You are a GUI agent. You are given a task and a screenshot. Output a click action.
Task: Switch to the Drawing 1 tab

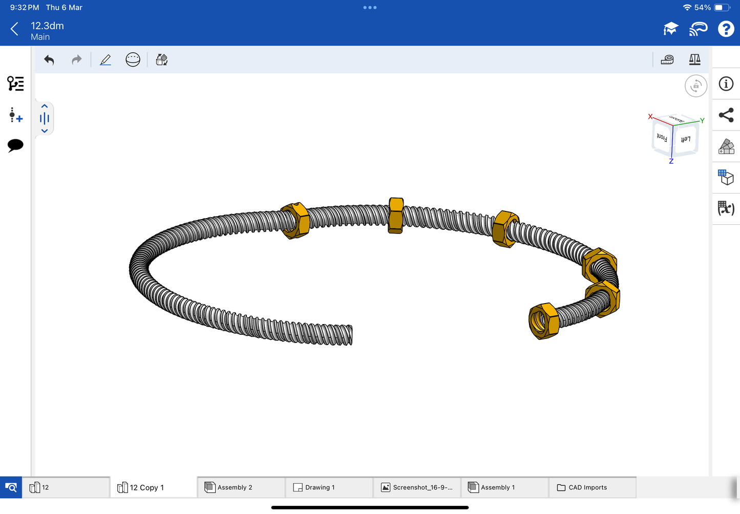click(328, 487)
